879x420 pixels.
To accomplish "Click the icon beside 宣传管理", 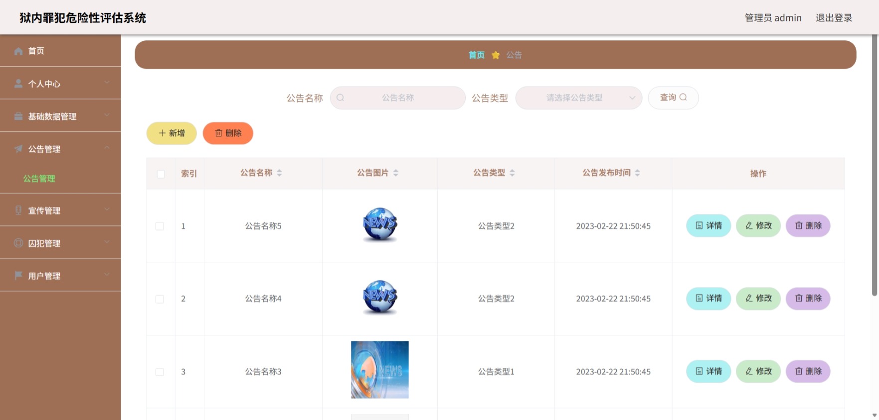I will coord(18,210).
